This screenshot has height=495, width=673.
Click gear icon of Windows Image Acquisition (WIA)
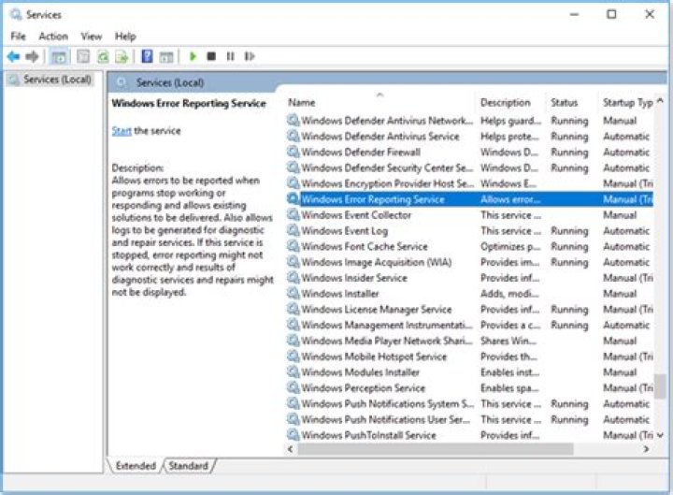tap(293, 262)
